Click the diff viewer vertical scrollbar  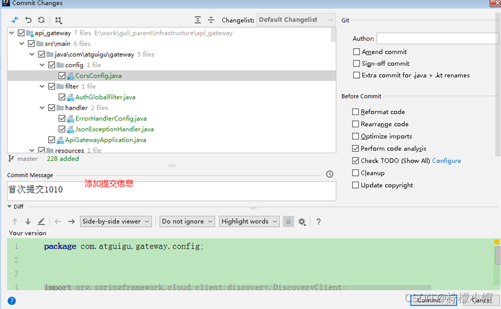coord(498,255)
